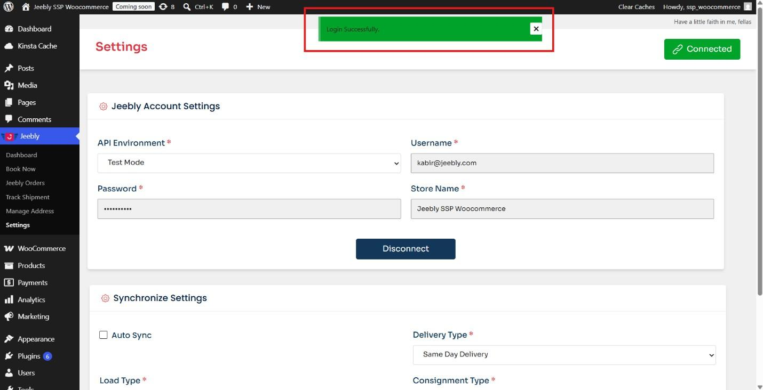Image resolution: width=763 pixels, height=390 pixels.
Task: Enable the Auto Sync checkbox
Action: [104, 335]
